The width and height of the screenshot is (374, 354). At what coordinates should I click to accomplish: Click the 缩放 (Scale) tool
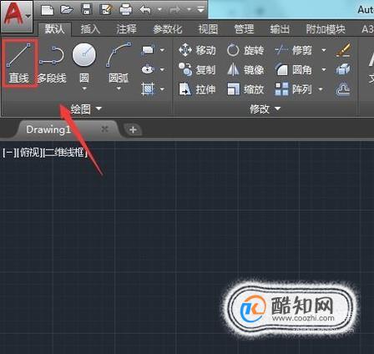point(245,89)
